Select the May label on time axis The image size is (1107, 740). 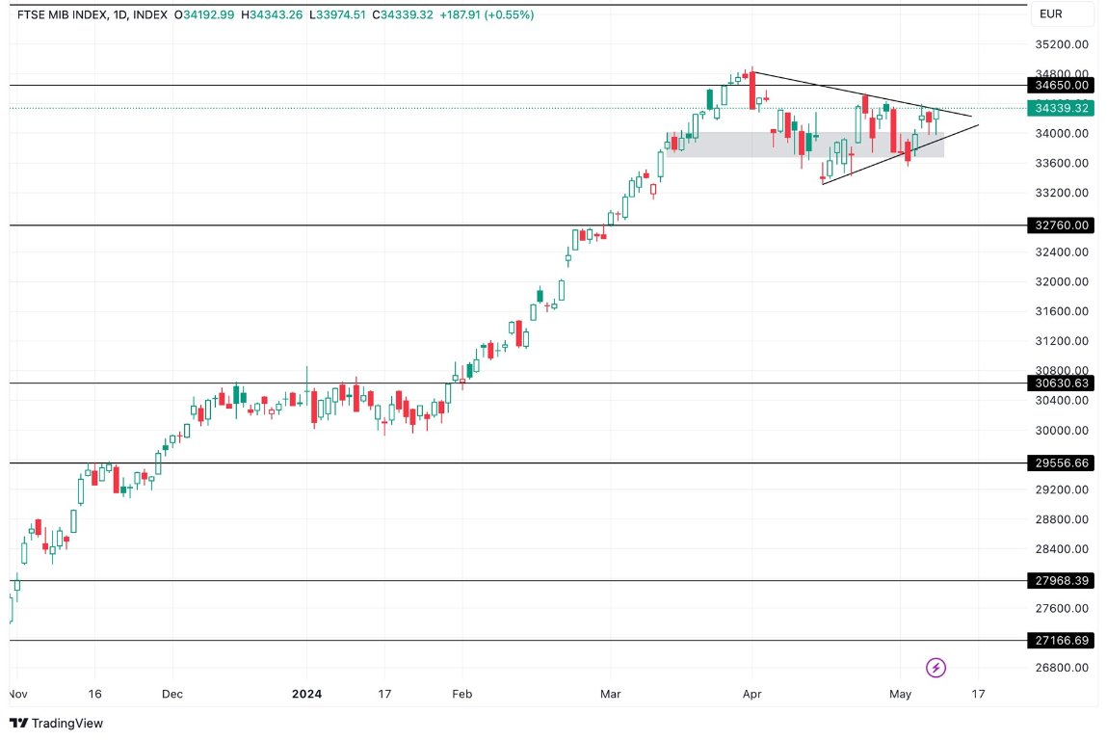pos(900,693)
